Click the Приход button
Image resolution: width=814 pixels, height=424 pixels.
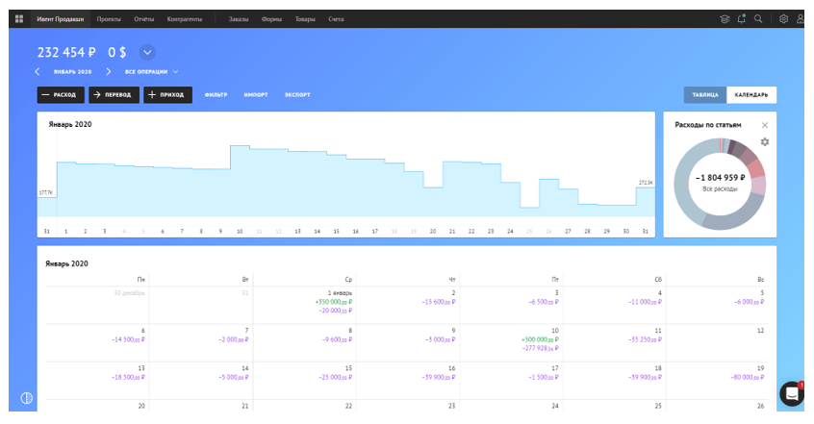[x=168, y=95]
